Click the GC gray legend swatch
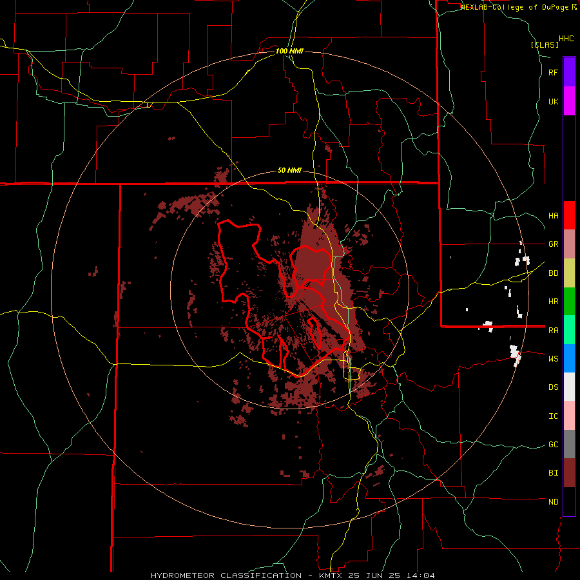 click(x=569, y=444)
